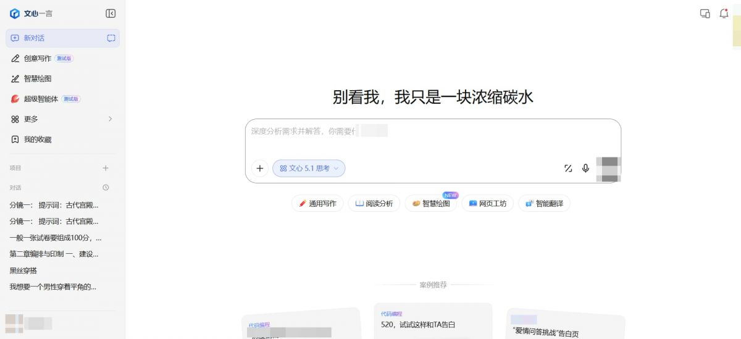Click the plus attachment button in input box
Screen dimensions: 741x339
click(260, 169)
